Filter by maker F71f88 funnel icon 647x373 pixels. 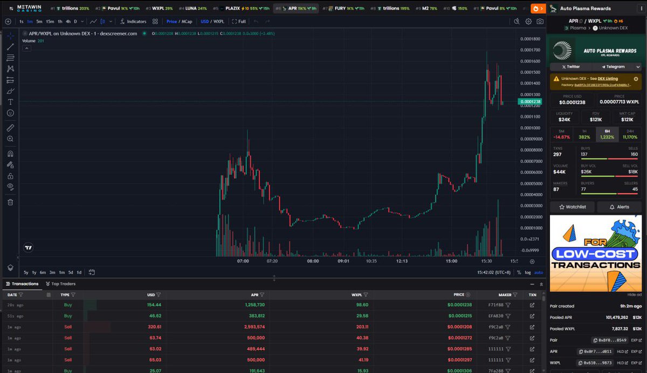click(x=507, y=305)
